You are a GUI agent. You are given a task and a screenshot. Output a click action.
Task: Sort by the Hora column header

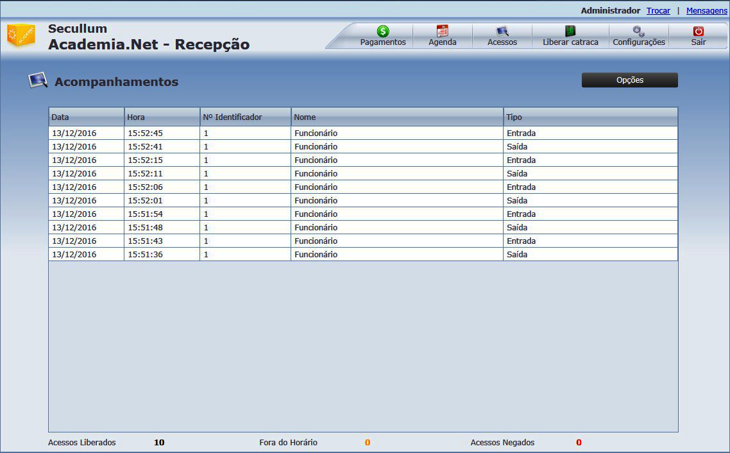tap(162, 117)
